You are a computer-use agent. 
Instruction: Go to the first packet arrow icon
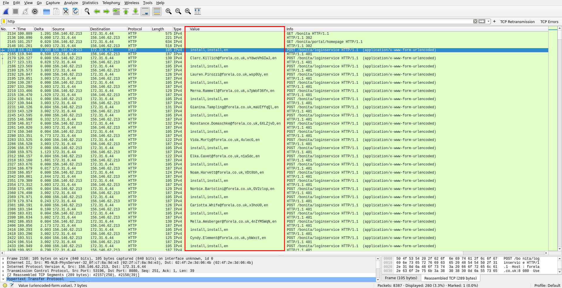point(126,11)
